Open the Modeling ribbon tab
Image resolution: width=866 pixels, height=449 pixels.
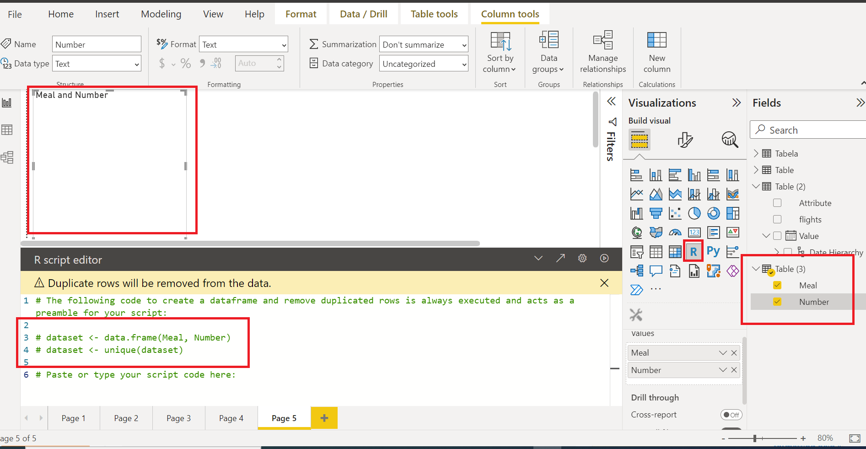161,14
